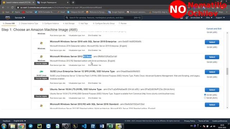Go to step 3 Configure Instance tab
Screen dimensions: 230x129
click(50, 23)
